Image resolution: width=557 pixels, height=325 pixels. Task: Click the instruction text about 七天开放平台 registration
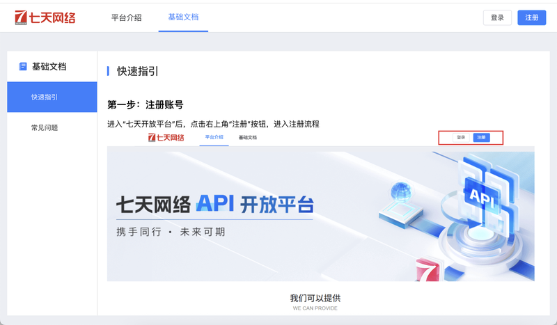213,124
